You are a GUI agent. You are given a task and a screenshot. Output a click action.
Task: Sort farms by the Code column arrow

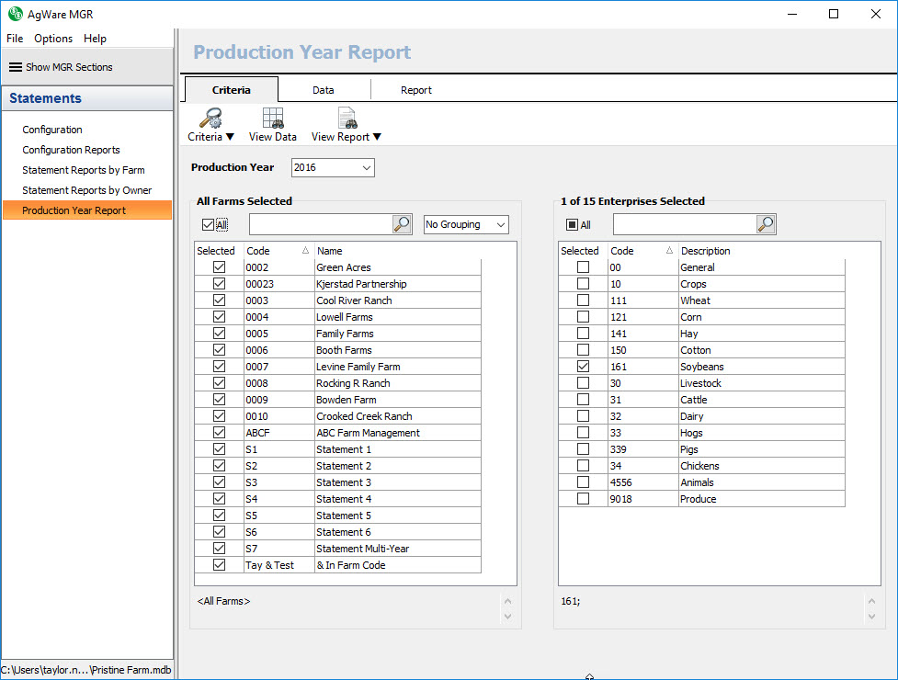pos(305,251)
